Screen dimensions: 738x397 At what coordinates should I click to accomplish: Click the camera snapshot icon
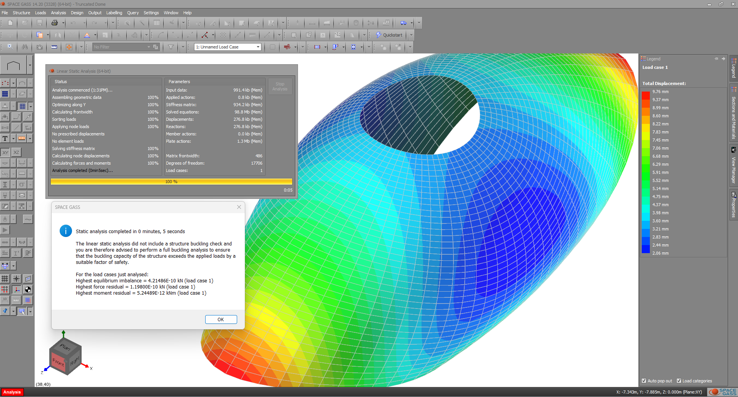coord(39,47)
